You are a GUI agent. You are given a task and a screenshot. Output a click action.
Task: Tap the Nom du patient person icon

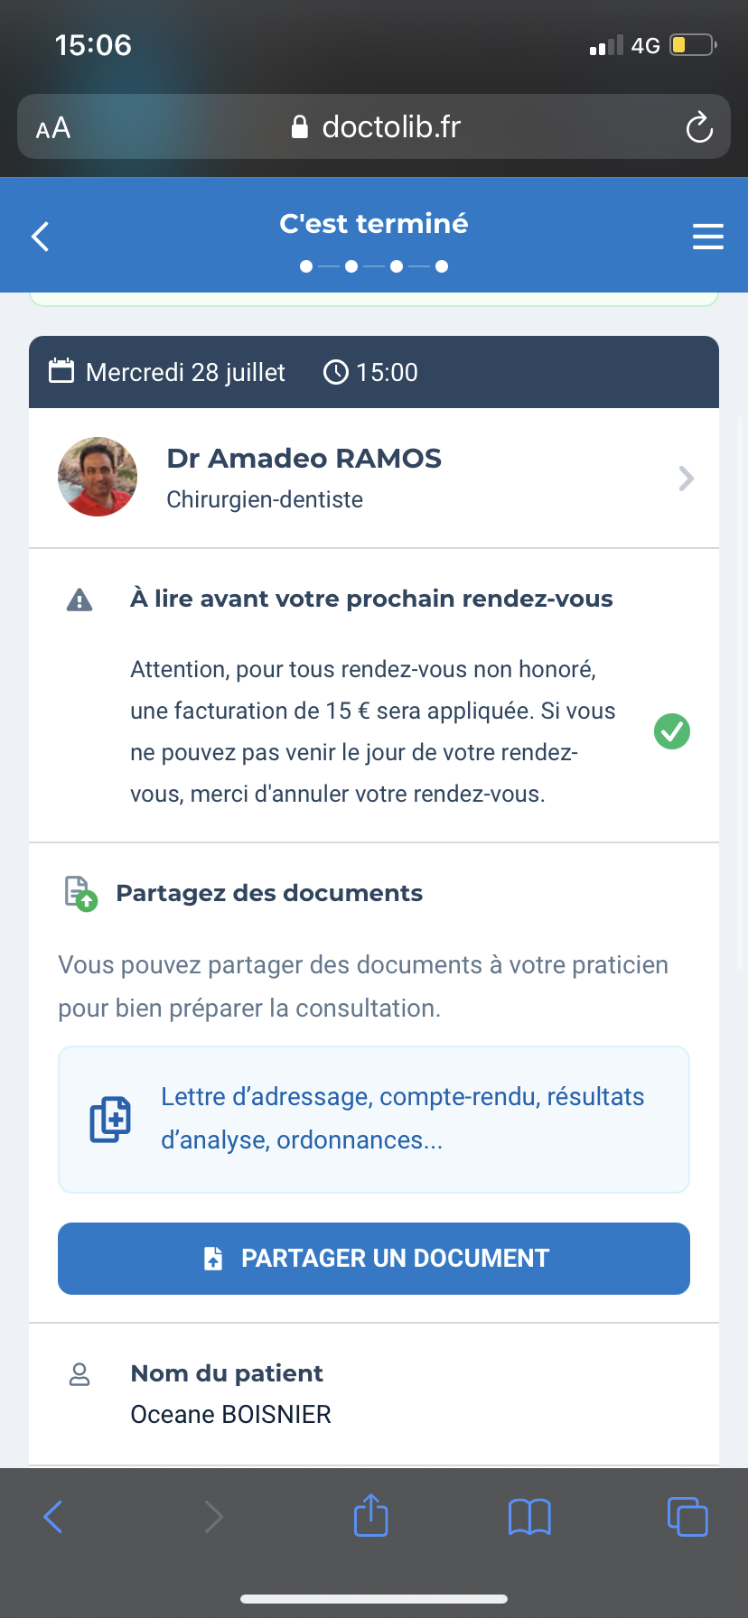(79, 1374)
